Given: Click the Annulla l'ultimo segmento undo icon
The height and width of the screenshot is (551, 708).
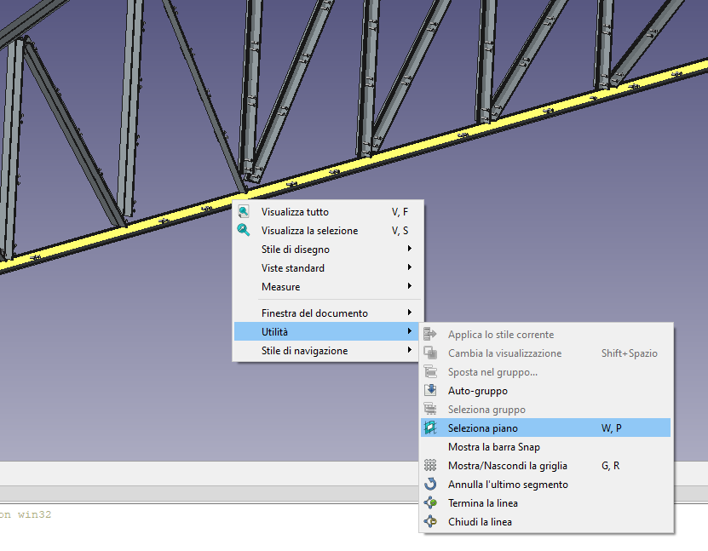Looking at the screenshot, I should click(430, 484).
